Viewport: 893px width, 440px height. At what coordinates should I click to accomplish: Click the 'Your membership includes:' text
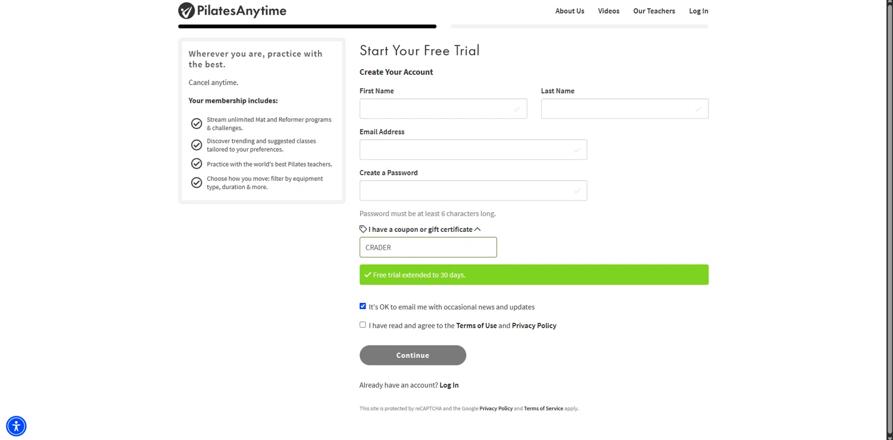(233, 100)
